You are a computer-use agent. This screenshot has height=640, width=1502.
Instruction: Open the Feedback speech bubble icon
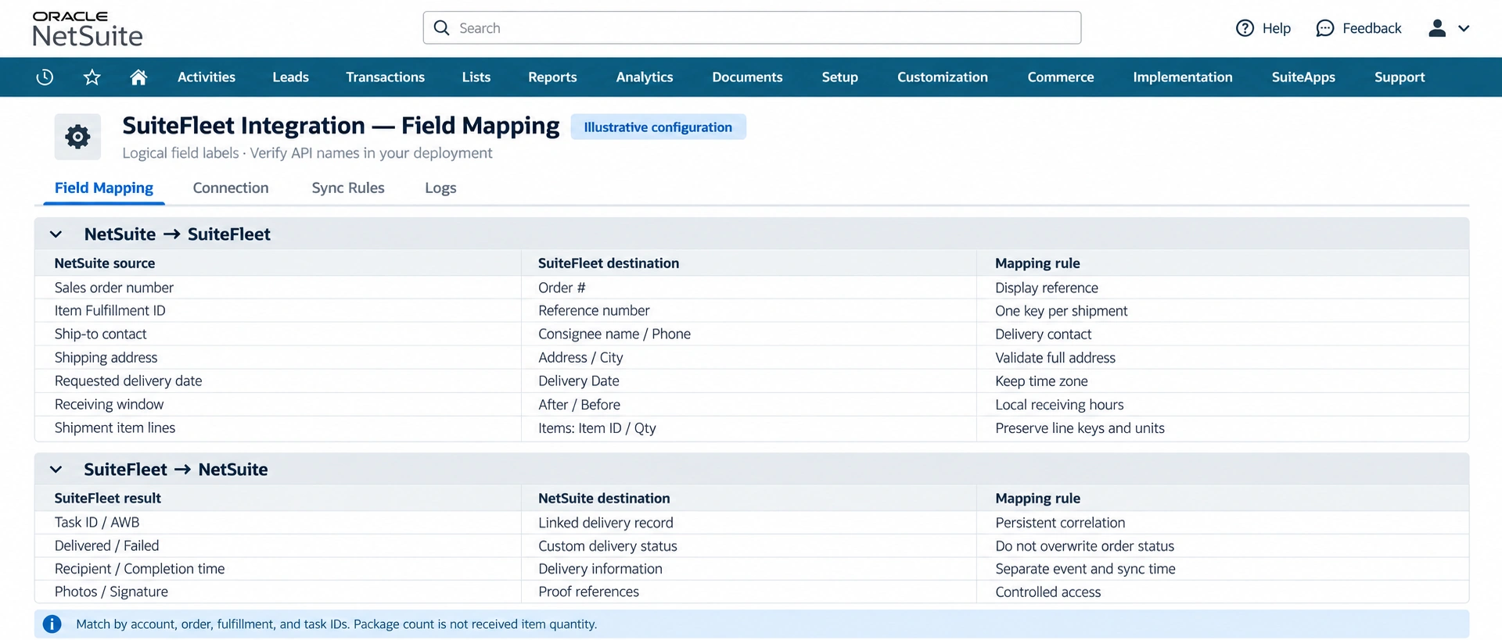coord(1324,28)
